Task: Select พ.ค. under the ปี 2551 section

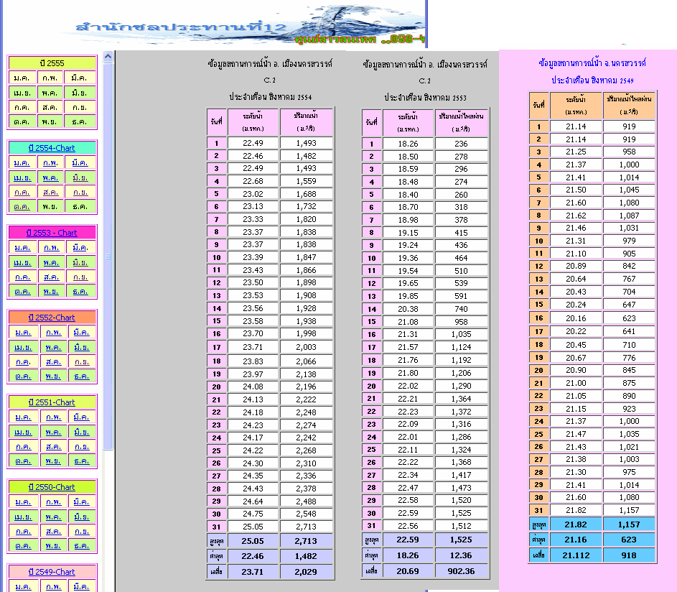Action: click(54, 432)
